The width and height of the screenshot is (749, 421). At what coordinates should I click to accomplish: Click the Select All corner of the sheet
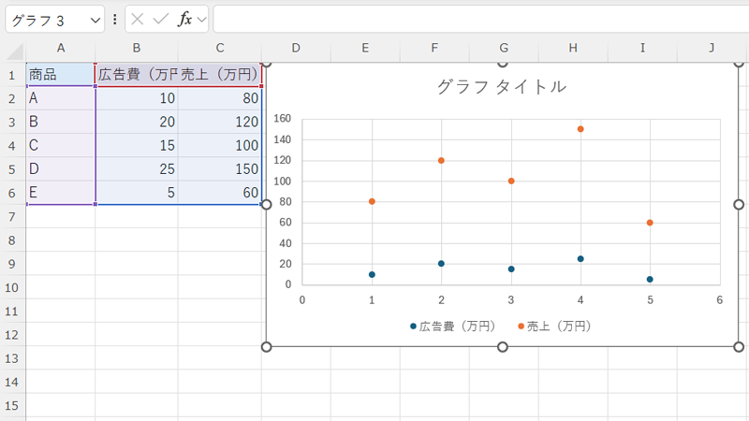pyautogui.click(x=12, y=48)
